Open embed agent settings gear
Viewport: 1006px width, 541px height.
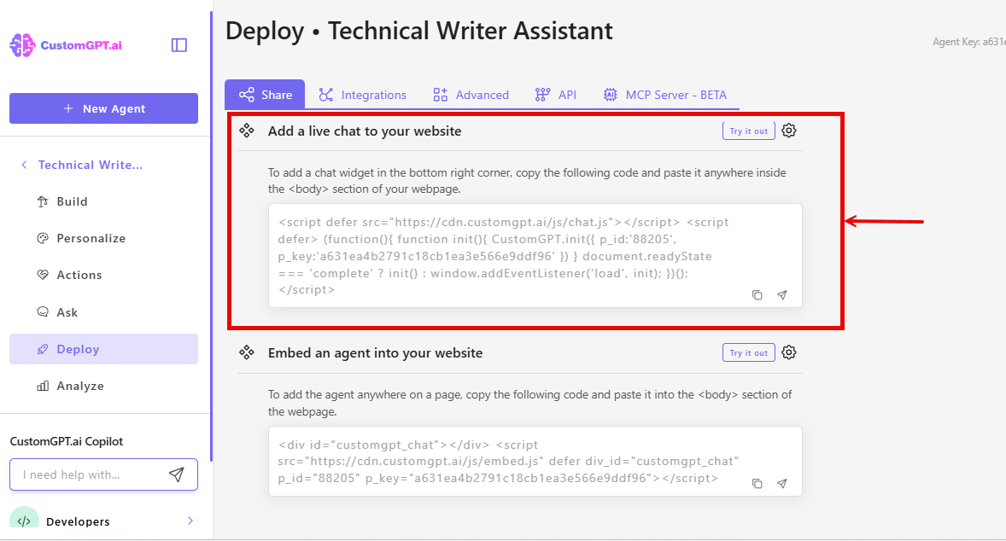(789, 352)
